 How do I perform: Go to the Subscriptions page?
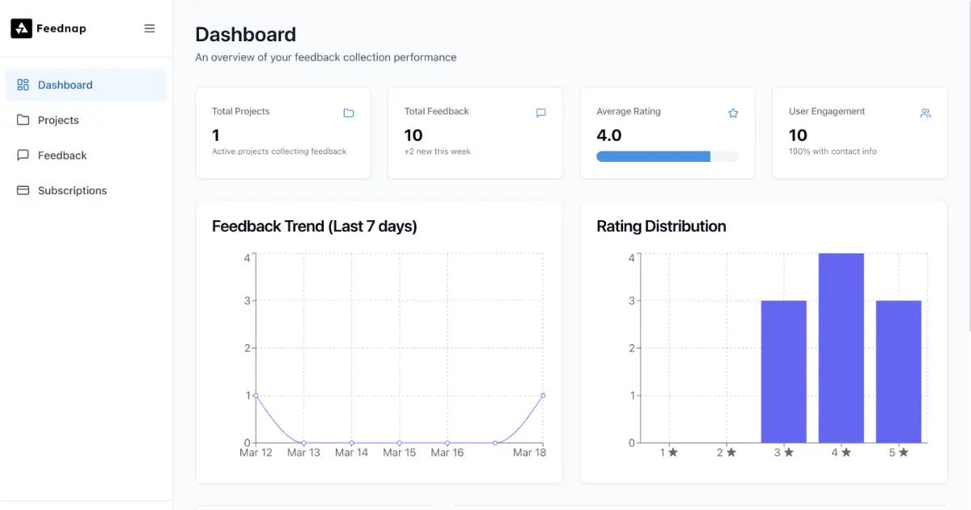72,190
